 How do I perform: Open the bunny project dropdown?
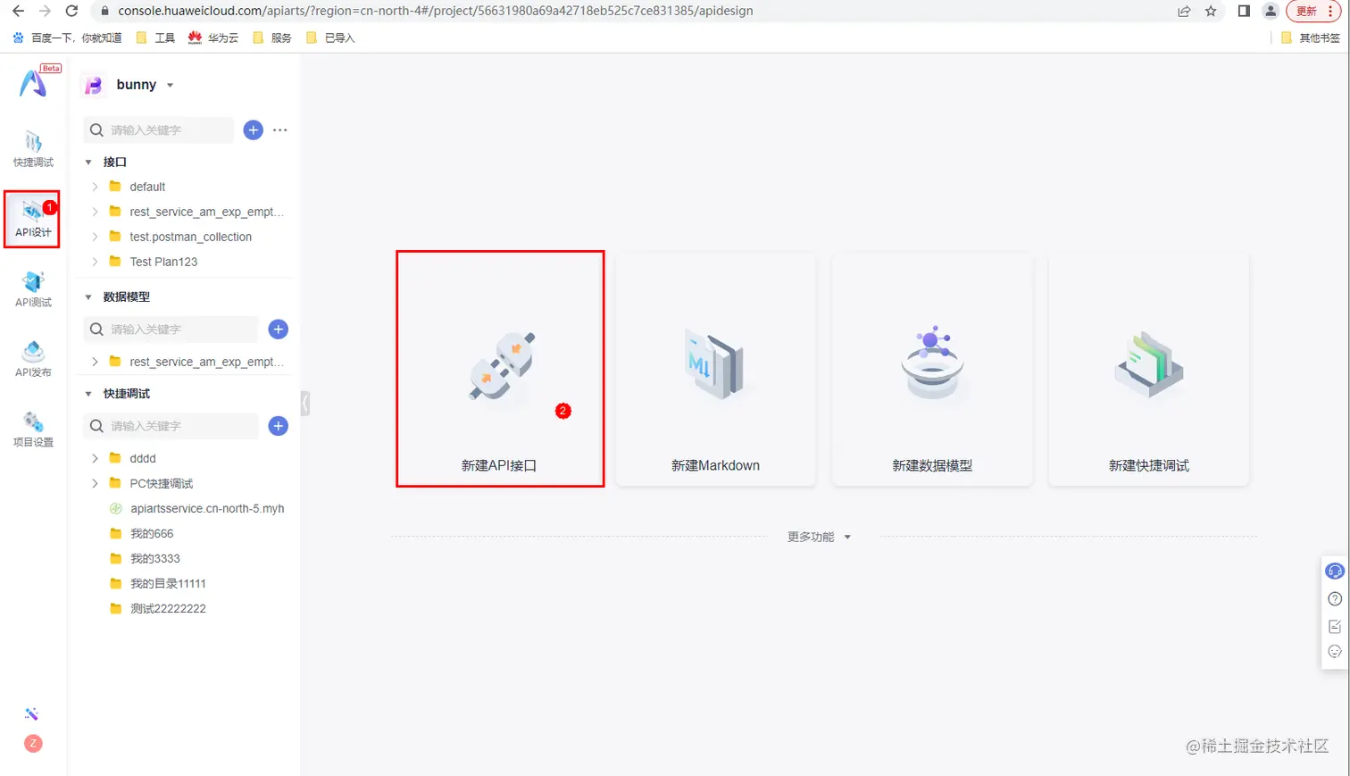(x=145, y=85)
